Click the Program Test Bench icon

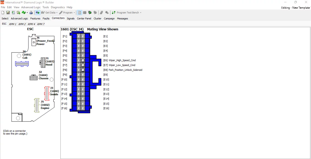pos(113,12)
